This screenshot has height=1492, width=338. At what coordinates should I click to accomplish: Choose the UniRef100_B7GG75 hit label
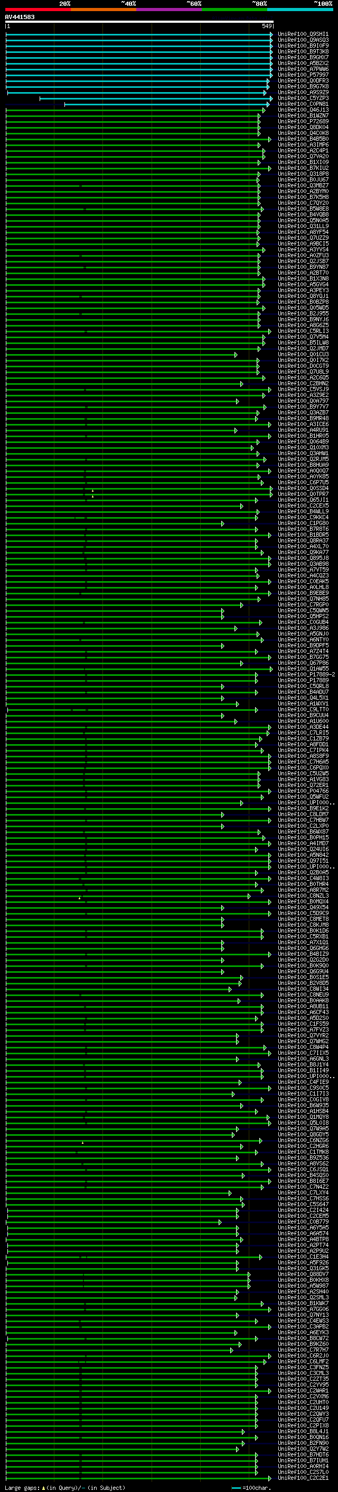(x=303, y=657)
